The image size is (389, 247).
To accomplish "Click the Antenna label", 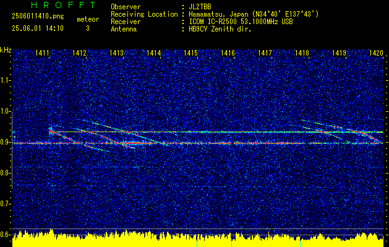I will coord(124,29).
